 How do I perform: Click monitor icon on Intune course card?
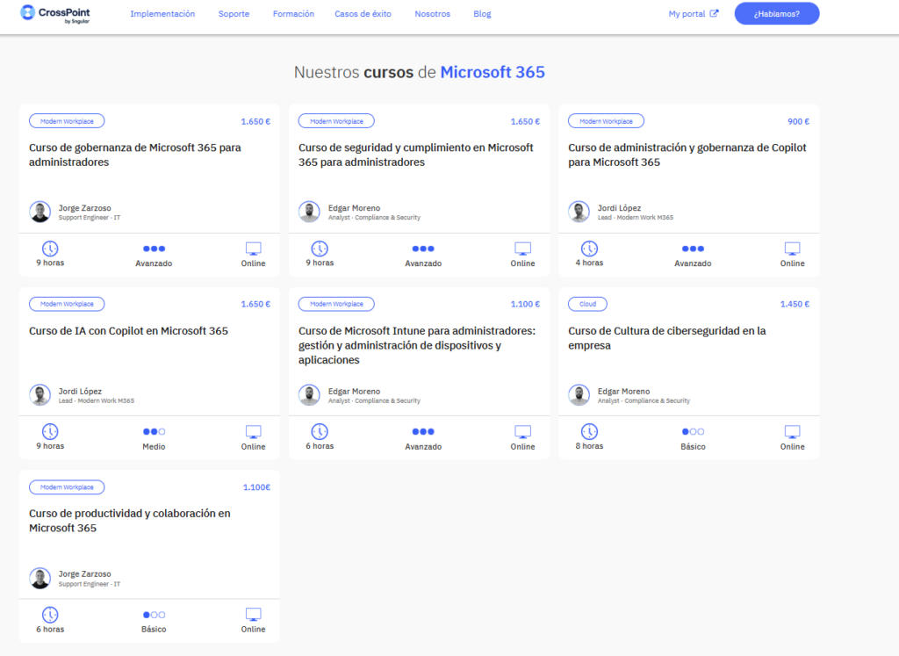pyautogui.click(x=523, y=431)
